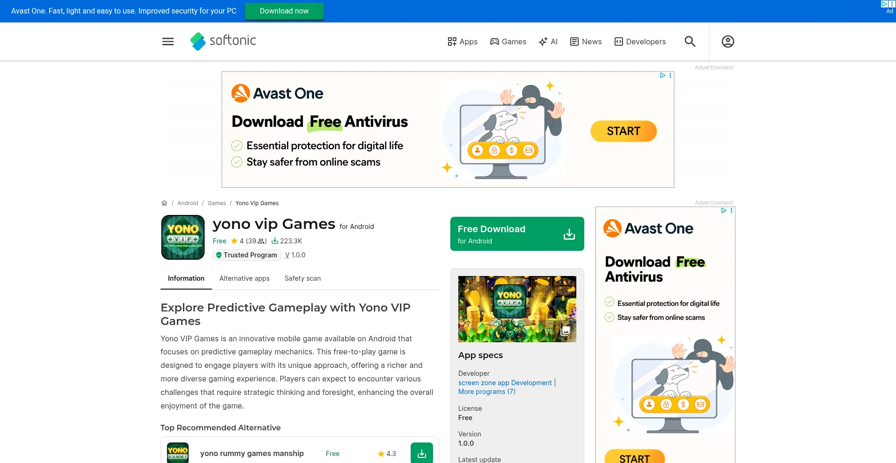
Task: Click the AdChoices icon on top banner ad
Action: tap(662, 76)
